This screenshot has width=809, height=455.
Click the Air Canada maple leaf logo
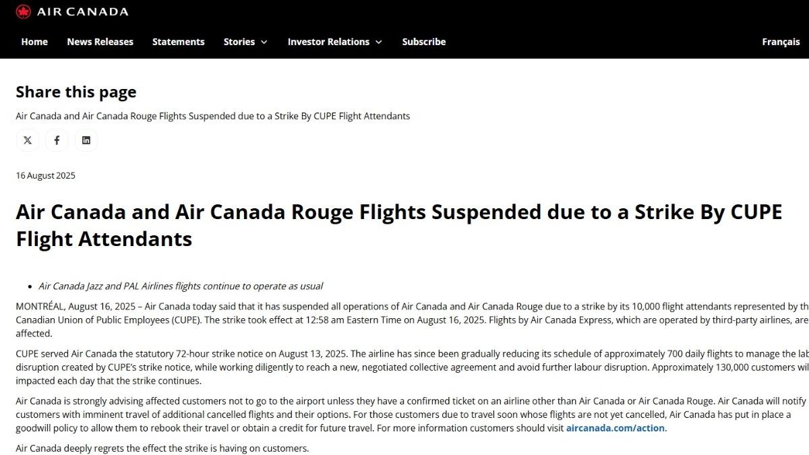click(24, 11)
